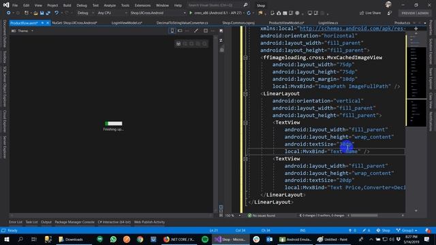Open the Output panel tab
The height and width of the screenshot is (245, 436).
tap(46, 222)
